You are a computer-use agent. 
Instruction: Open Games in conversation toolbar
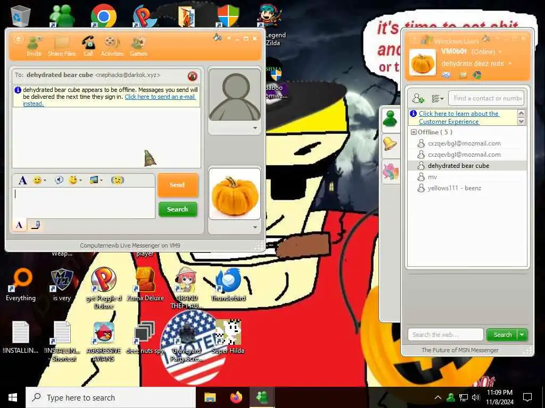(139, 46)
